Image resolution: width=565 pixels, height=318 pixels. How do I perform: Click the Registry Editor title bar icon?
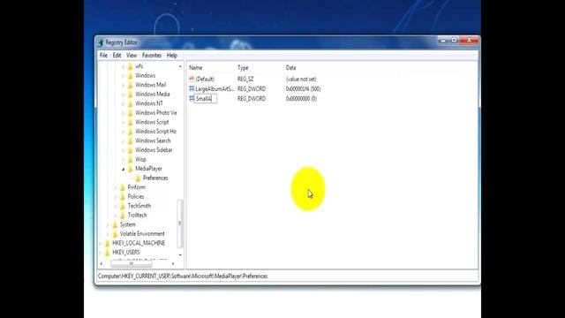pos(101,42)
